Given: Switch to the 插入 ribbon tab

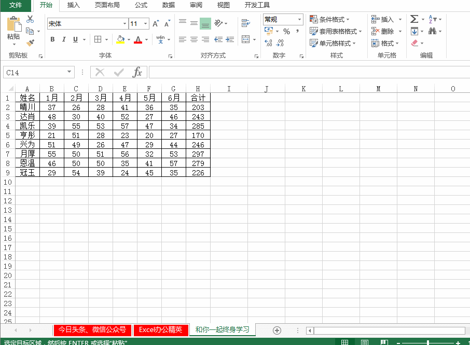Looking at the screenshot, I should pos(74,5).
